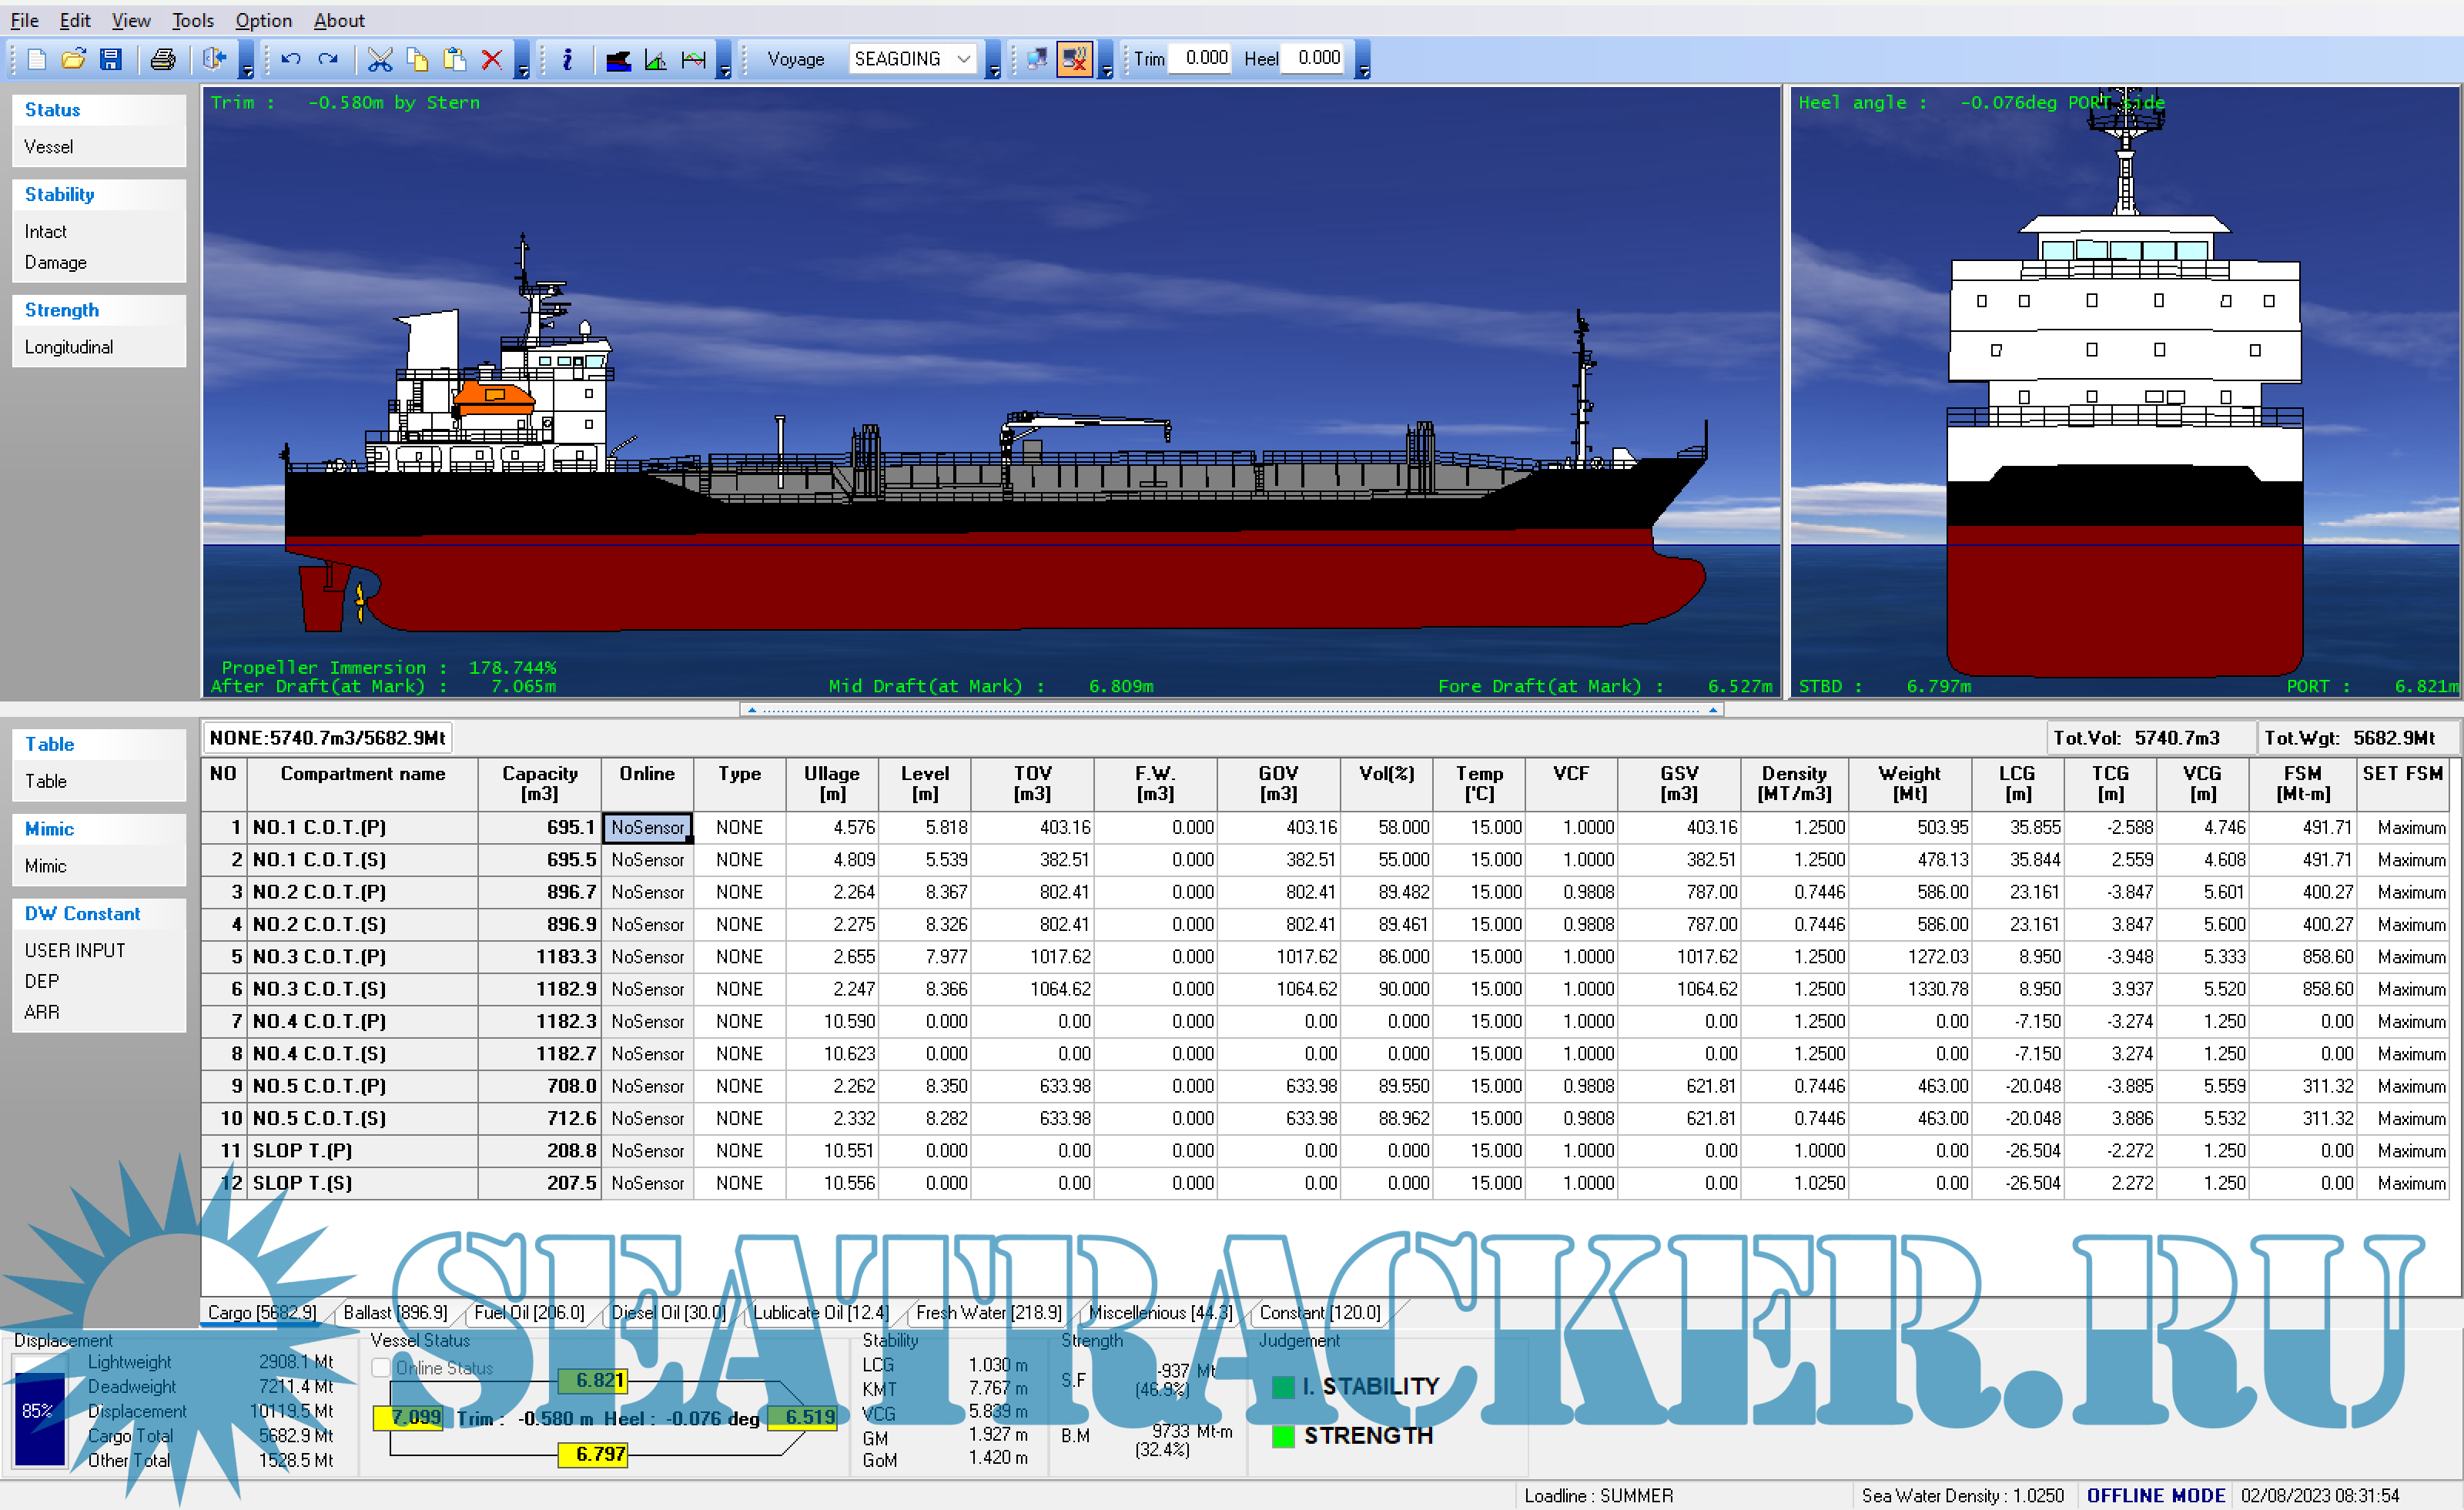Open the Voyage SEAGOING dropdown
Viewport: 2464px width, 1510px height.
coord(963,59)
